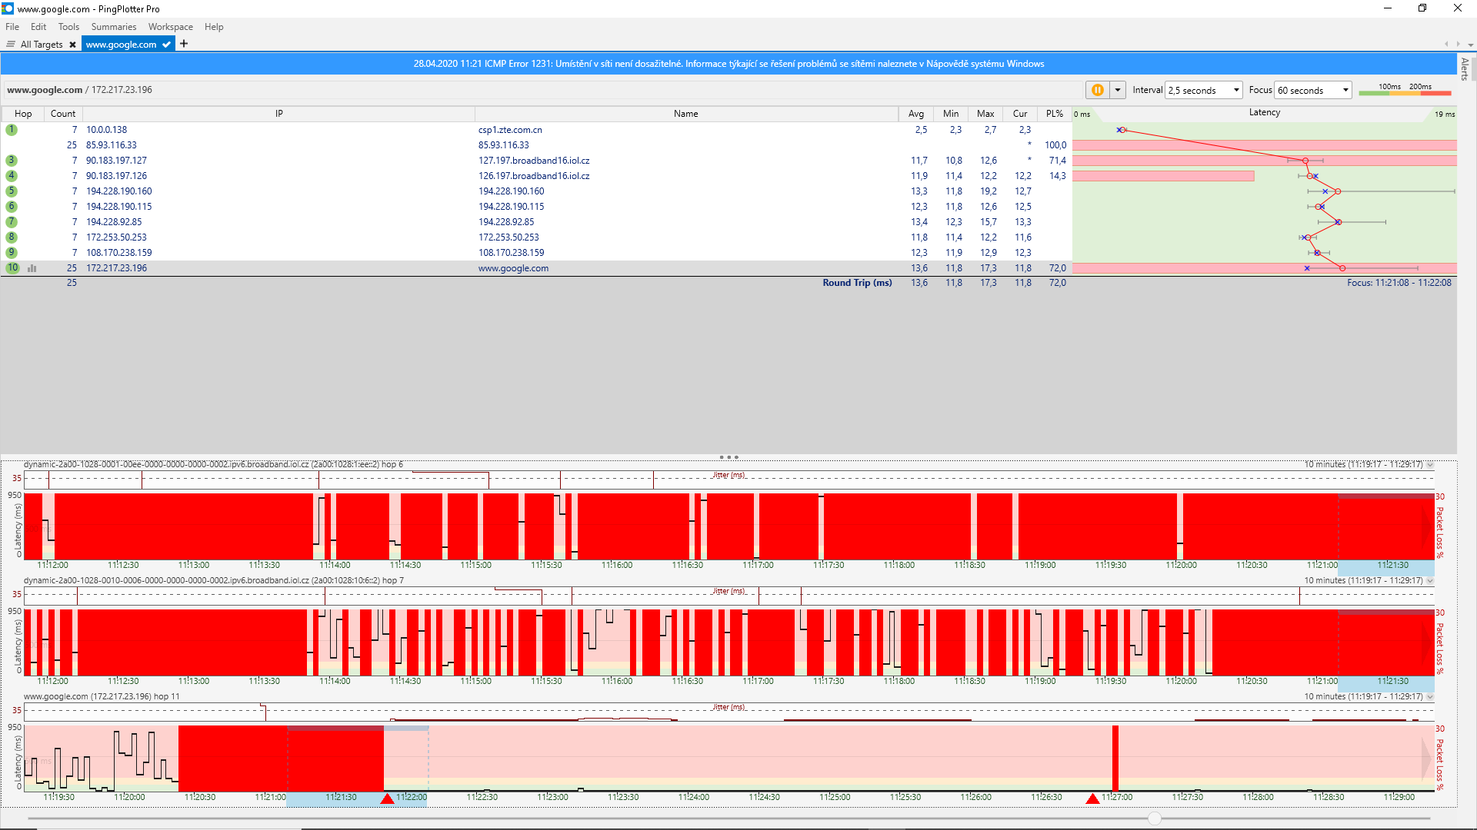The height and width of the screenshot is (830, 1477).
Task: Open the Interval 2,5 seconds combo box
Action: point(1204,90)
